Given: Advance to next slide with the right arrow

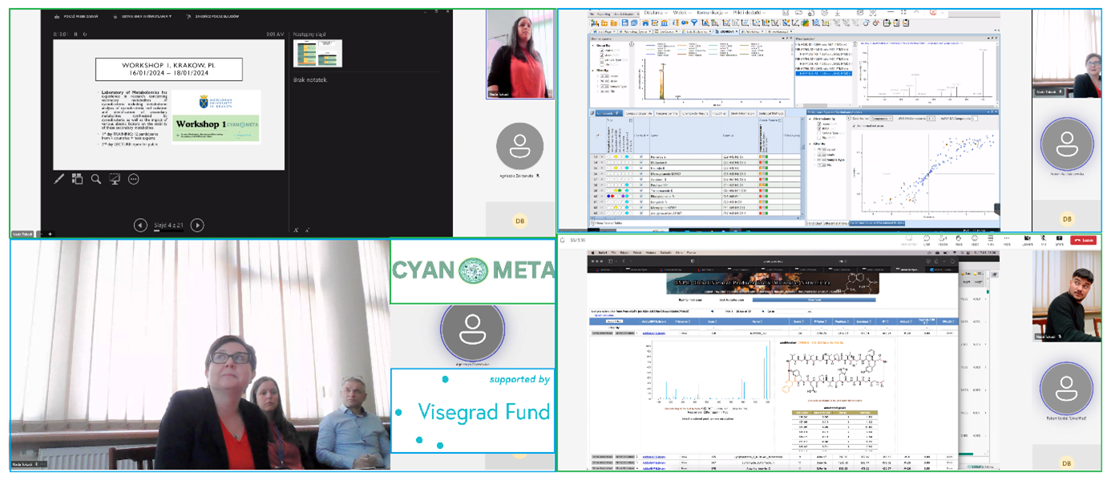Looking at the screenshot, I should click(x=197, y=225).
